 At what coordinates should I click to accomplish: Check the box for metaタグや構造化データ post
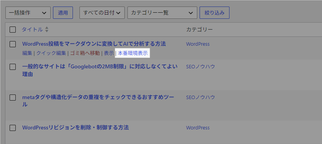click(x=13, y=98)
